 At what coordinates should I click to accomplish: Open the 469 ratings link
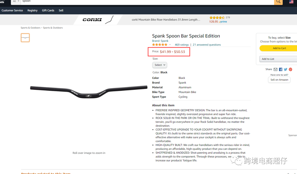(x=182, y=45)
